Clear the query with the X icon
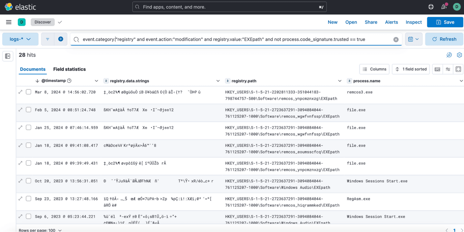The height and width of the screenshot is (232, 464). pyautogui.click(x=396, y=39)
